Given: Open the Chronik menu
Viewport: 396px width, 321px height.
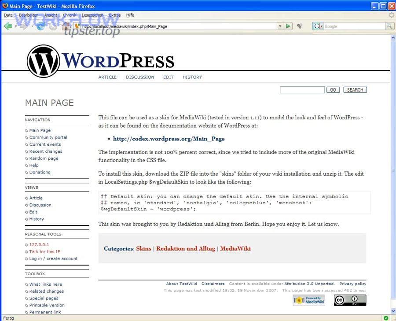Looking at the screenshot, I should click(x=70, y=15).
